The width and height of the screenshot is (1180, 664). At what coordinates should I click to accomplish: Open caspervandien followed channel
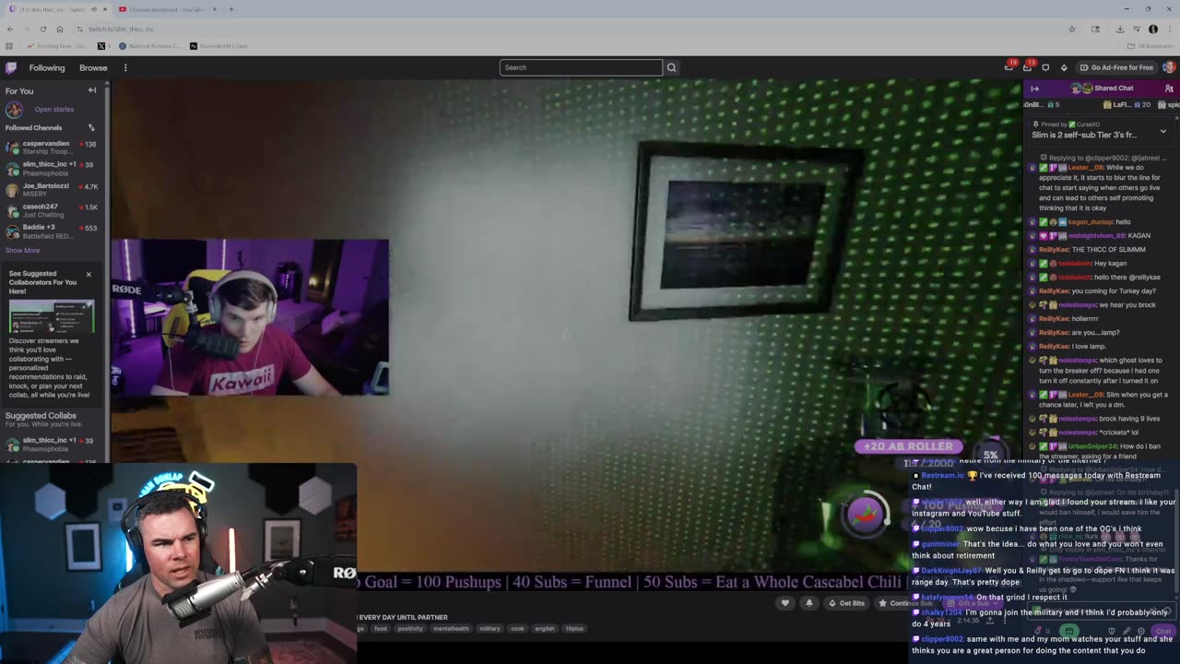coord(53,148)
